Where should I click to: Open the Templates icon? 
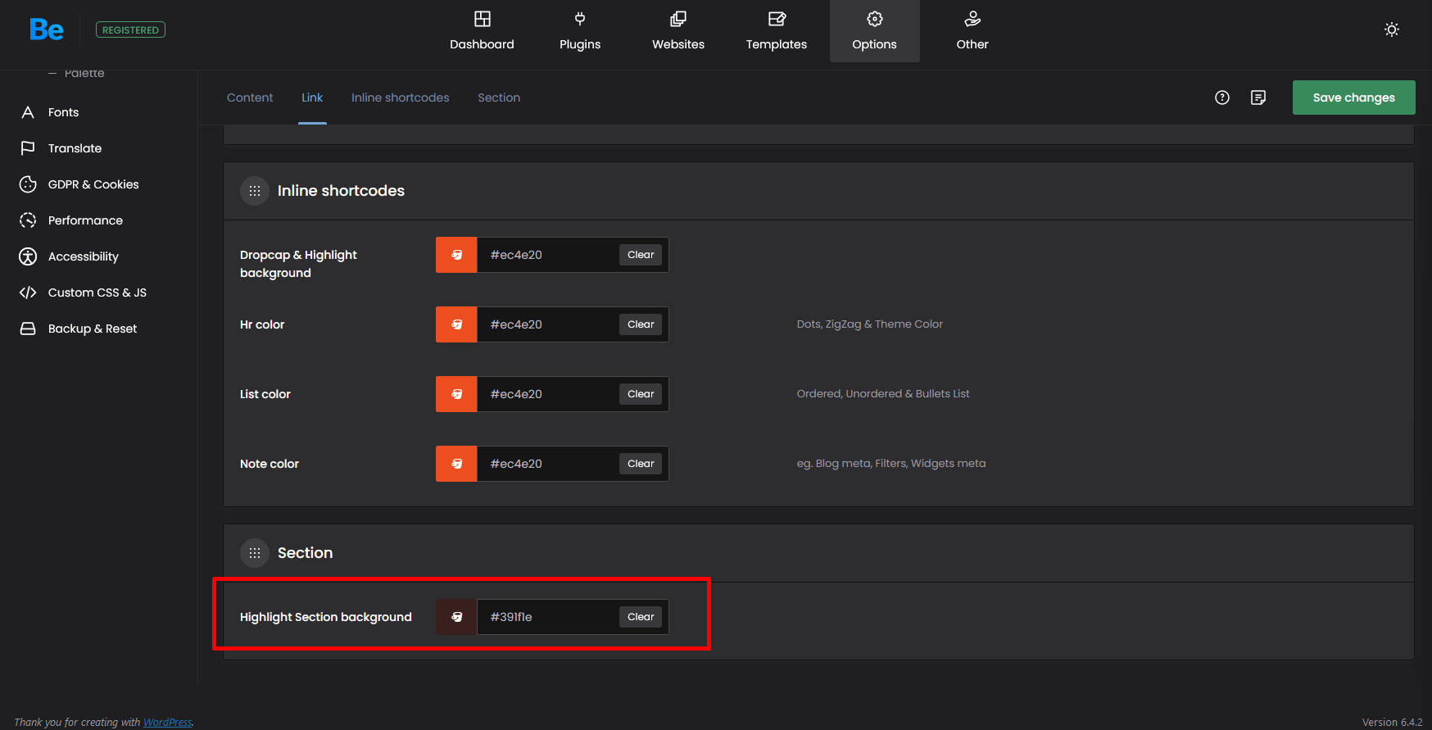coord(777,19)
